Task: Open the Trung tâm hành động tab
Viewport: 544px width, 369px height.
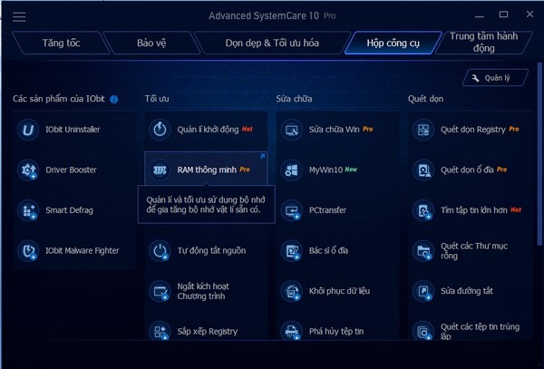Action: click(483, 43)
